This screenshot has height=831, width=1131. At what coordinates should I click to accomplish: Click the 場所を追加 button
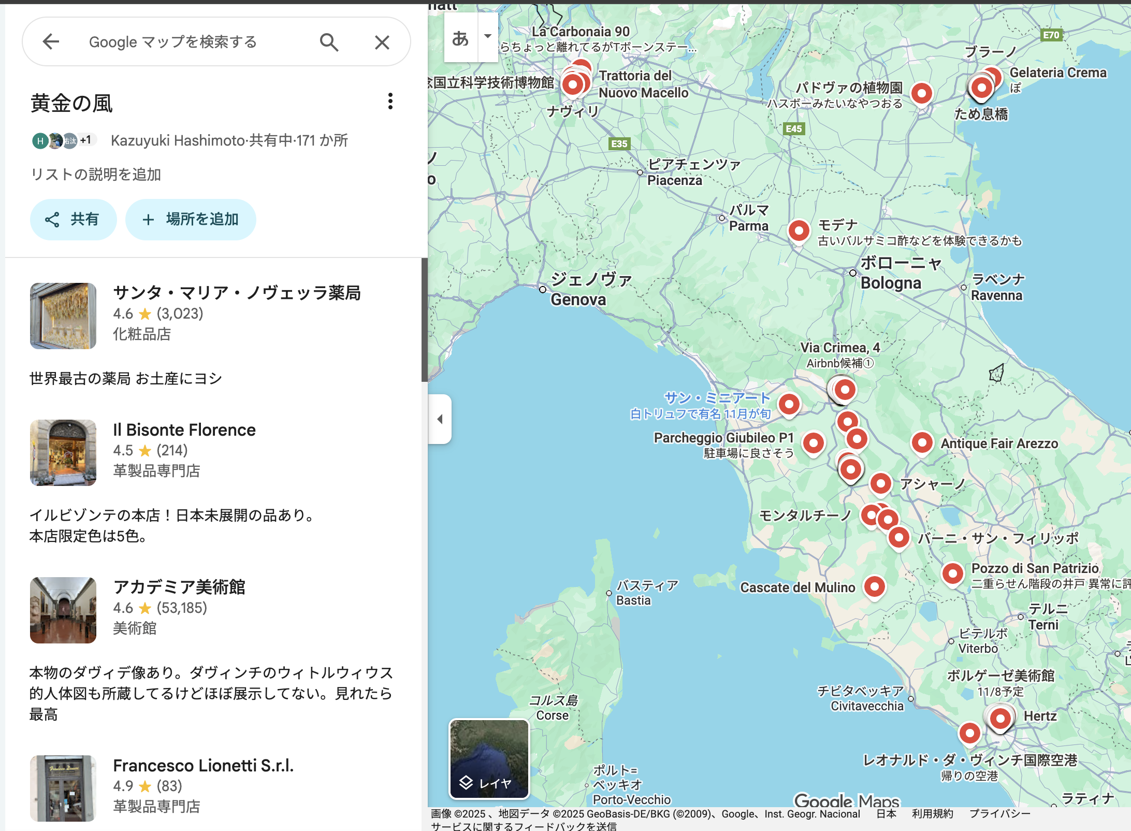tap(191, 220)
